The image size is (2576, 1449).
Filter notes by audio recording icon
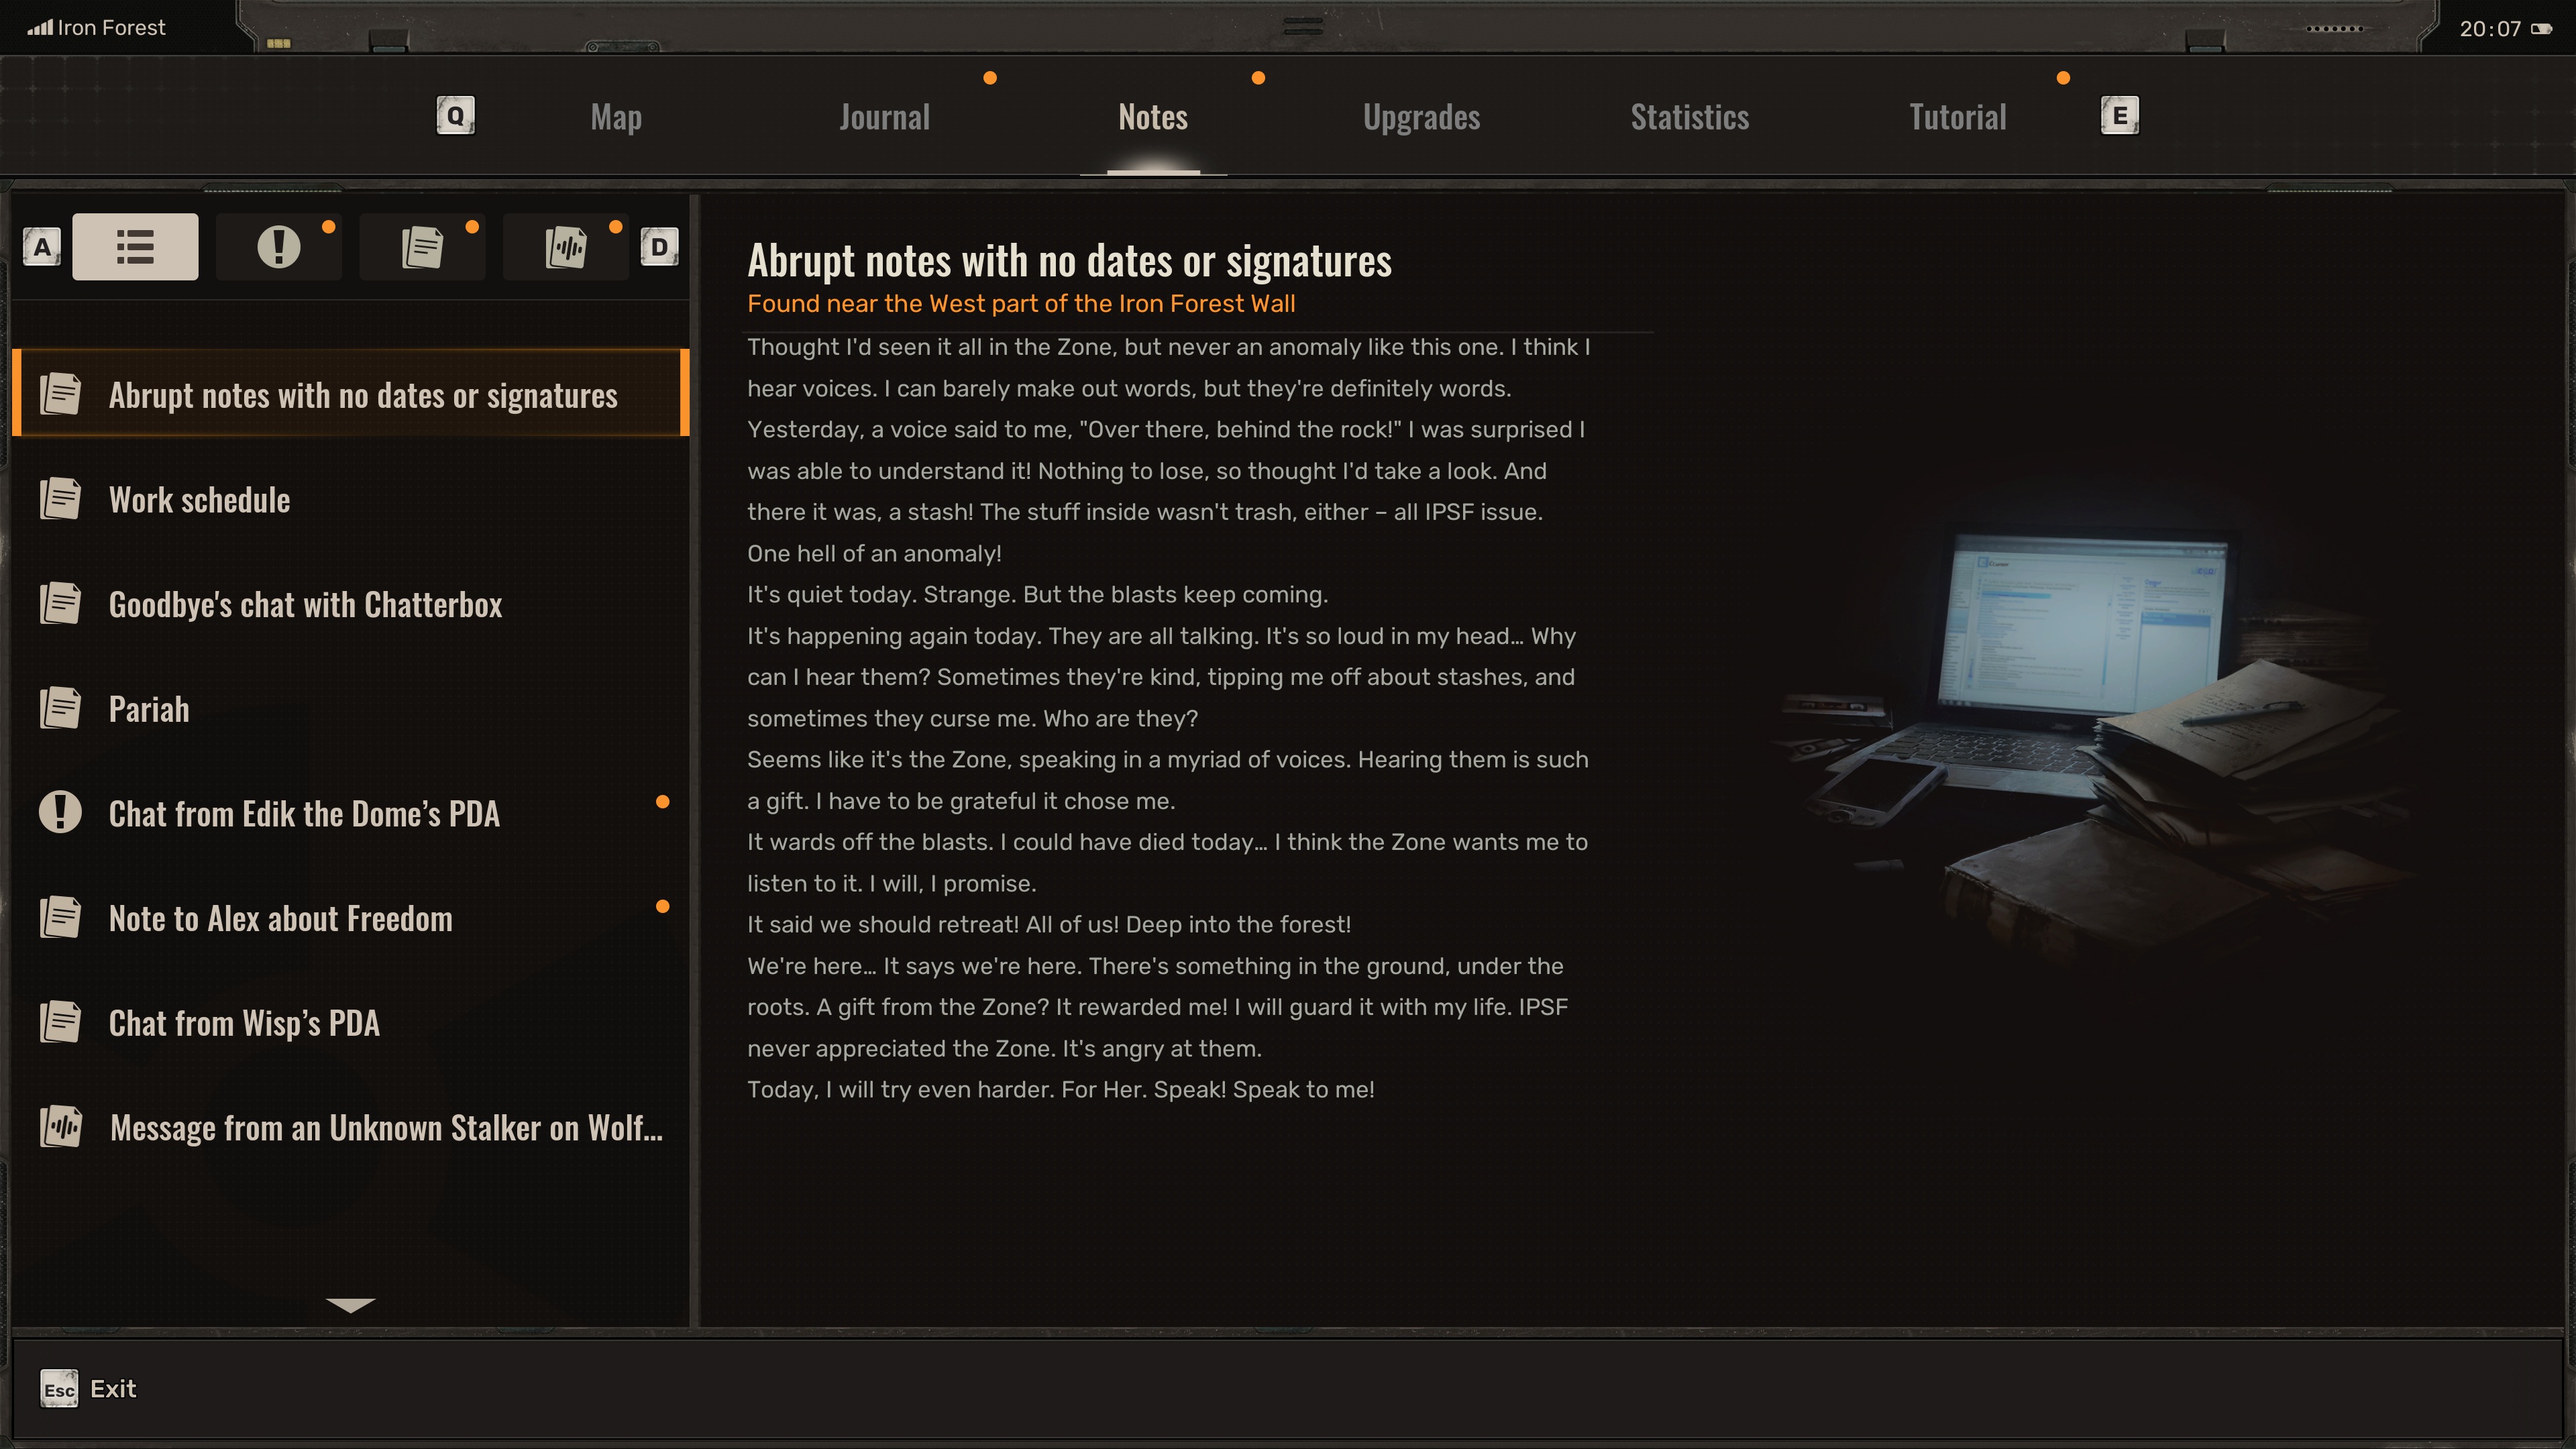[566, 246]
